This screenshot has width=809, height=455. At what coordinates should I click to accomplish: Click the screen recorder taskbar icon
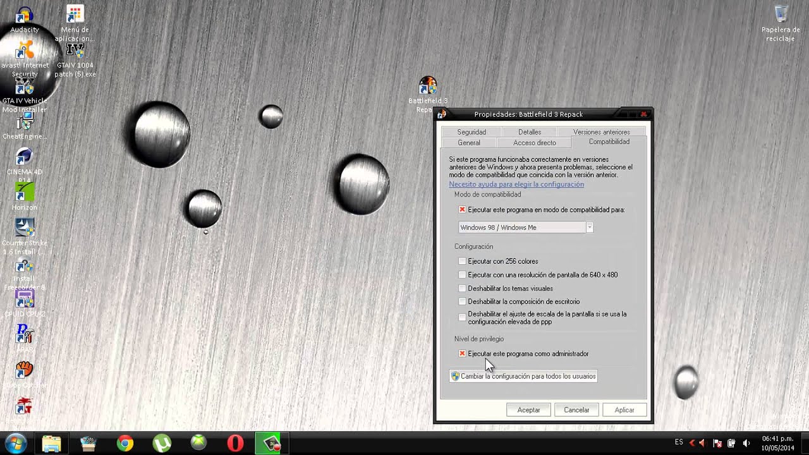[x=272, y=444]
